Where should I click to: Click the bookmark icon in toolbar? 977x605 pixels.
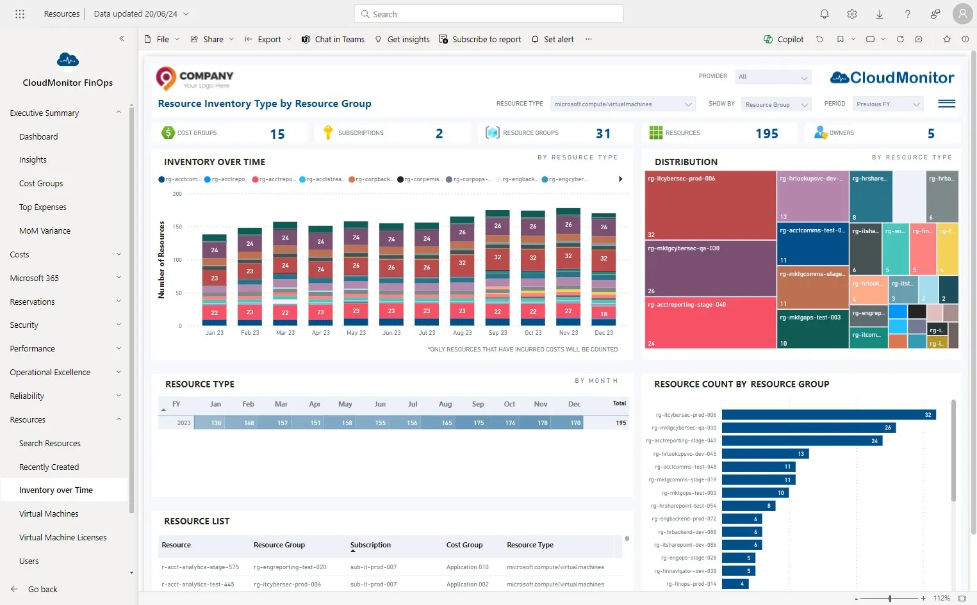tap(840, 39)
